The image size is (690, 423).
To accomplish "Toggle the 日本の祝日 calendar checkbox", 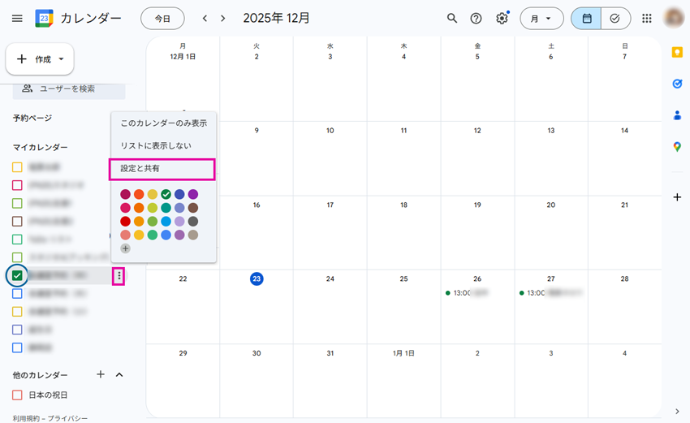I will (17, 395).
